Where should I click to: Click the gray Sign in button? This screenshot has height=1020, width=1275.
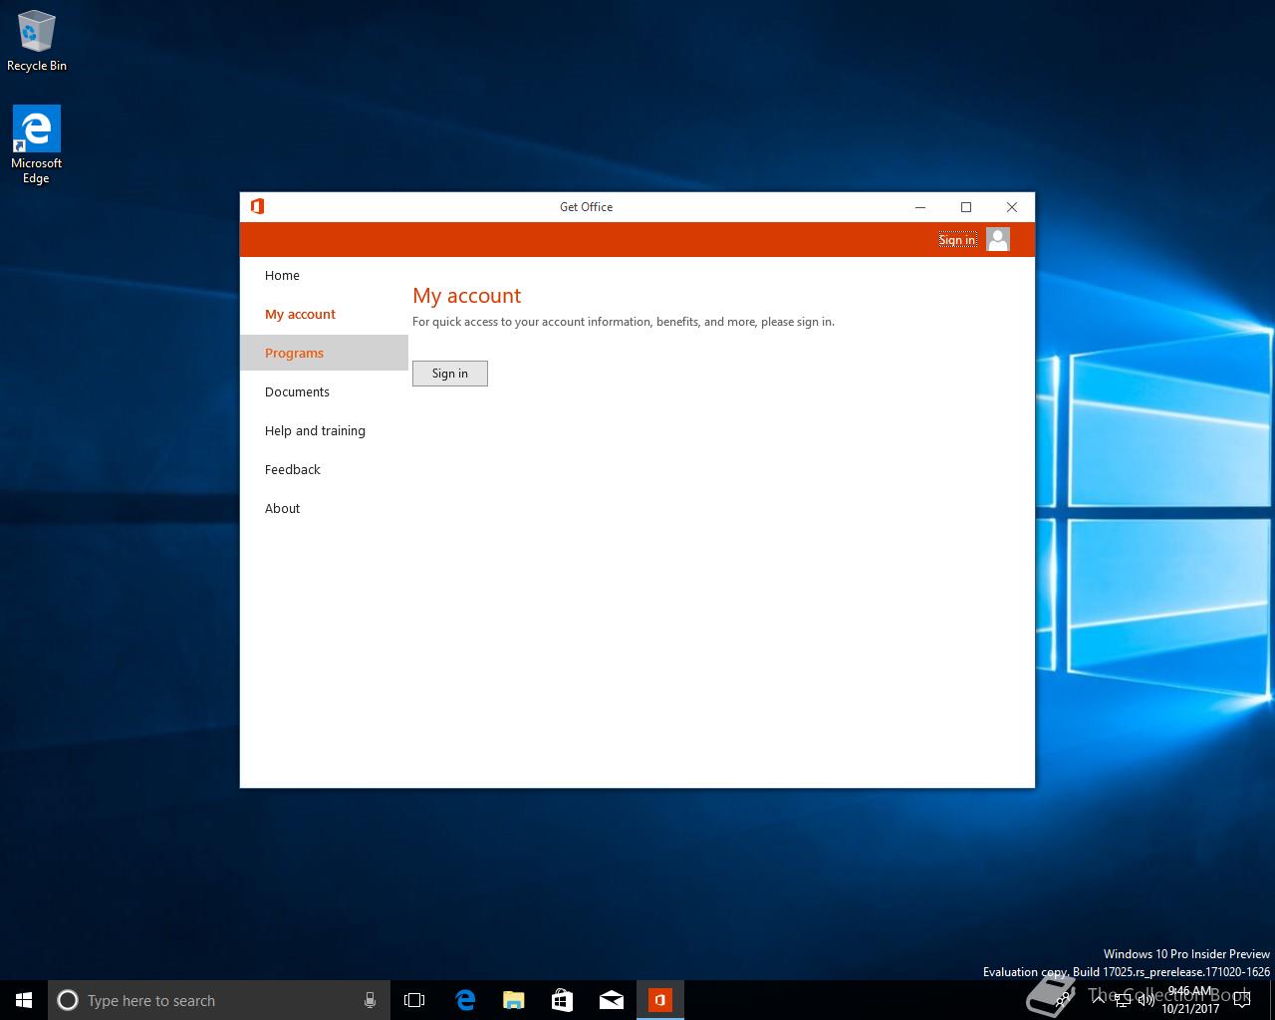[450, 374]
